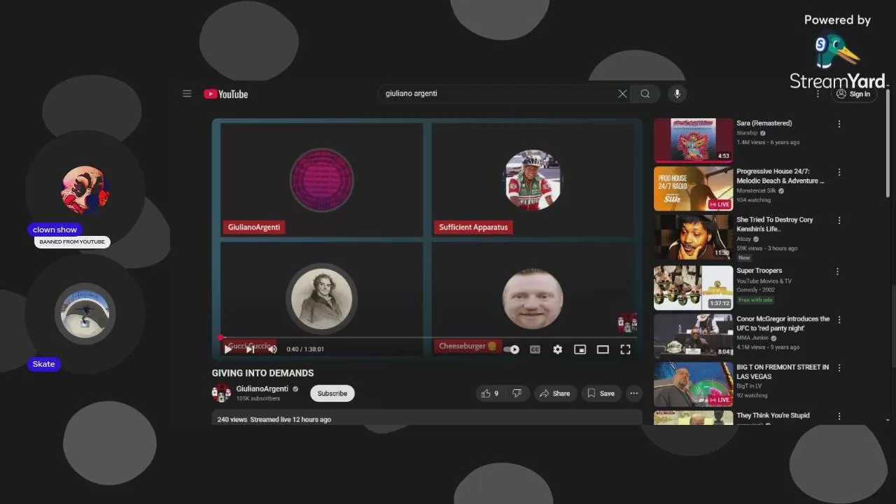896x504 pixels.
Task: Open BIG T ON FREMONT STREET live video
Action: (x=693, y=384)
